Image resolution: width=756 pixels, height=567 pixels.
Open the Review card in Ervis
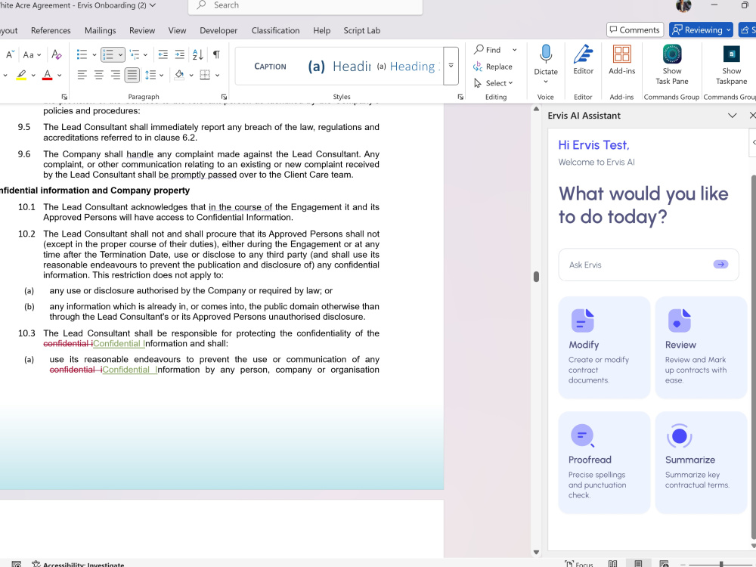(x=701, y=347)
